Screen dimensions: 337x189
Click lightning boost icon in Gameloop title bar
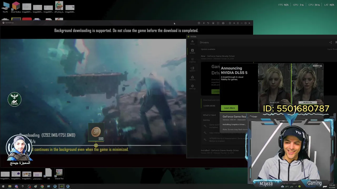click(x=204, y=23)
